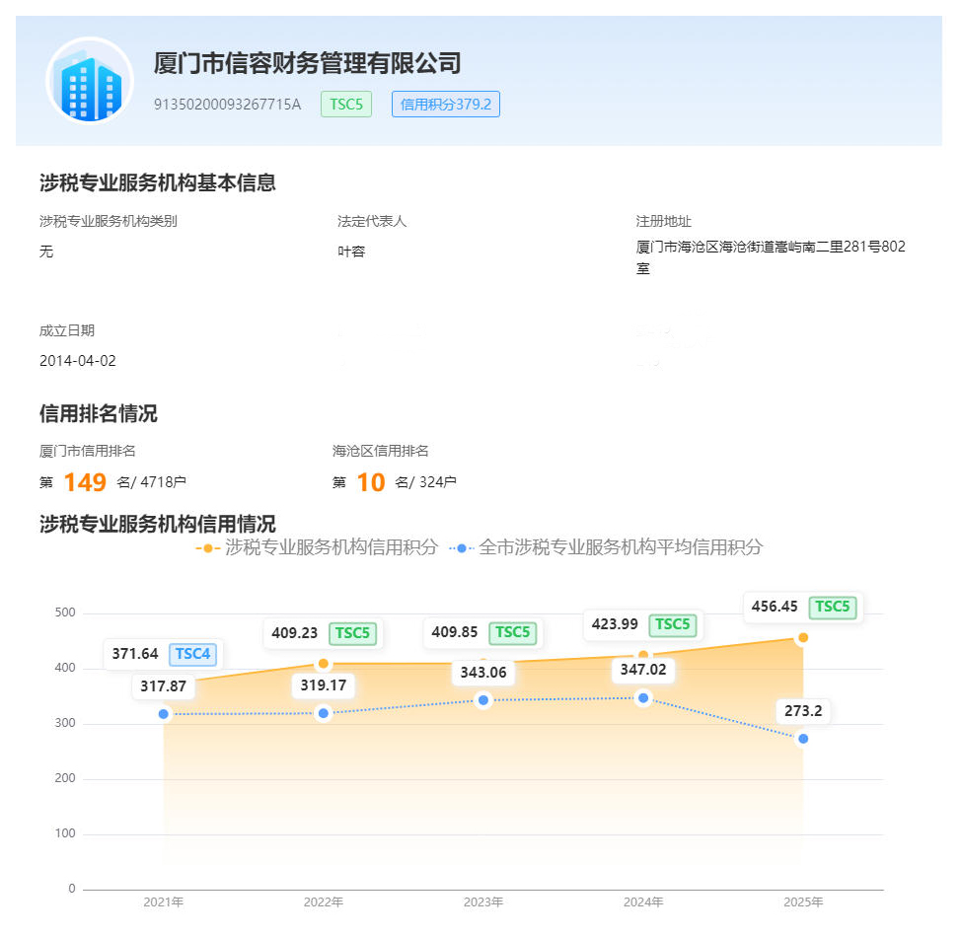961x936 pixels.
Task: Click the 456.45 TSC5 chart label
Action: point(803,607)
